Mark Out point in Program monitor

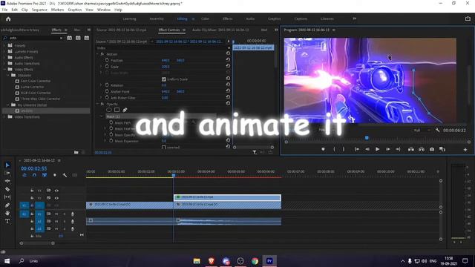point(344,149)
